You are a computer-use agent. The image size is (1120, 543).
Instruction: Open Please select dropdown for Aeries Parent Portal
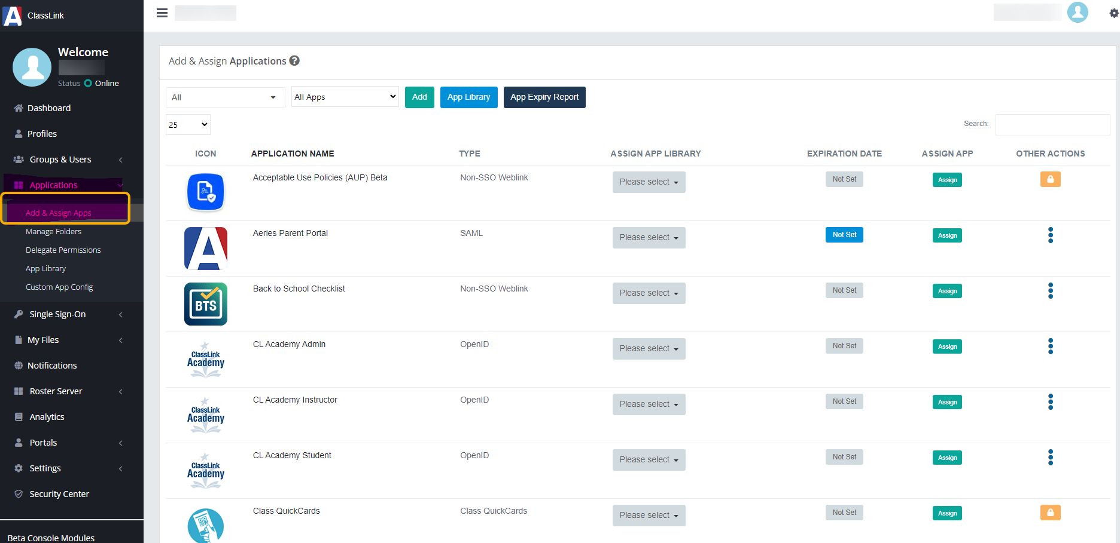pyautogui.click(x=649, y=238)
